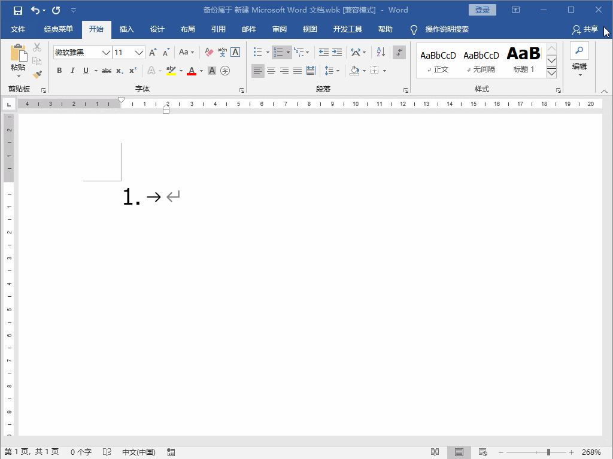Click the enclosed character (字) icon
The width and height of the screenshot is (613, 459).
(225, 71)
